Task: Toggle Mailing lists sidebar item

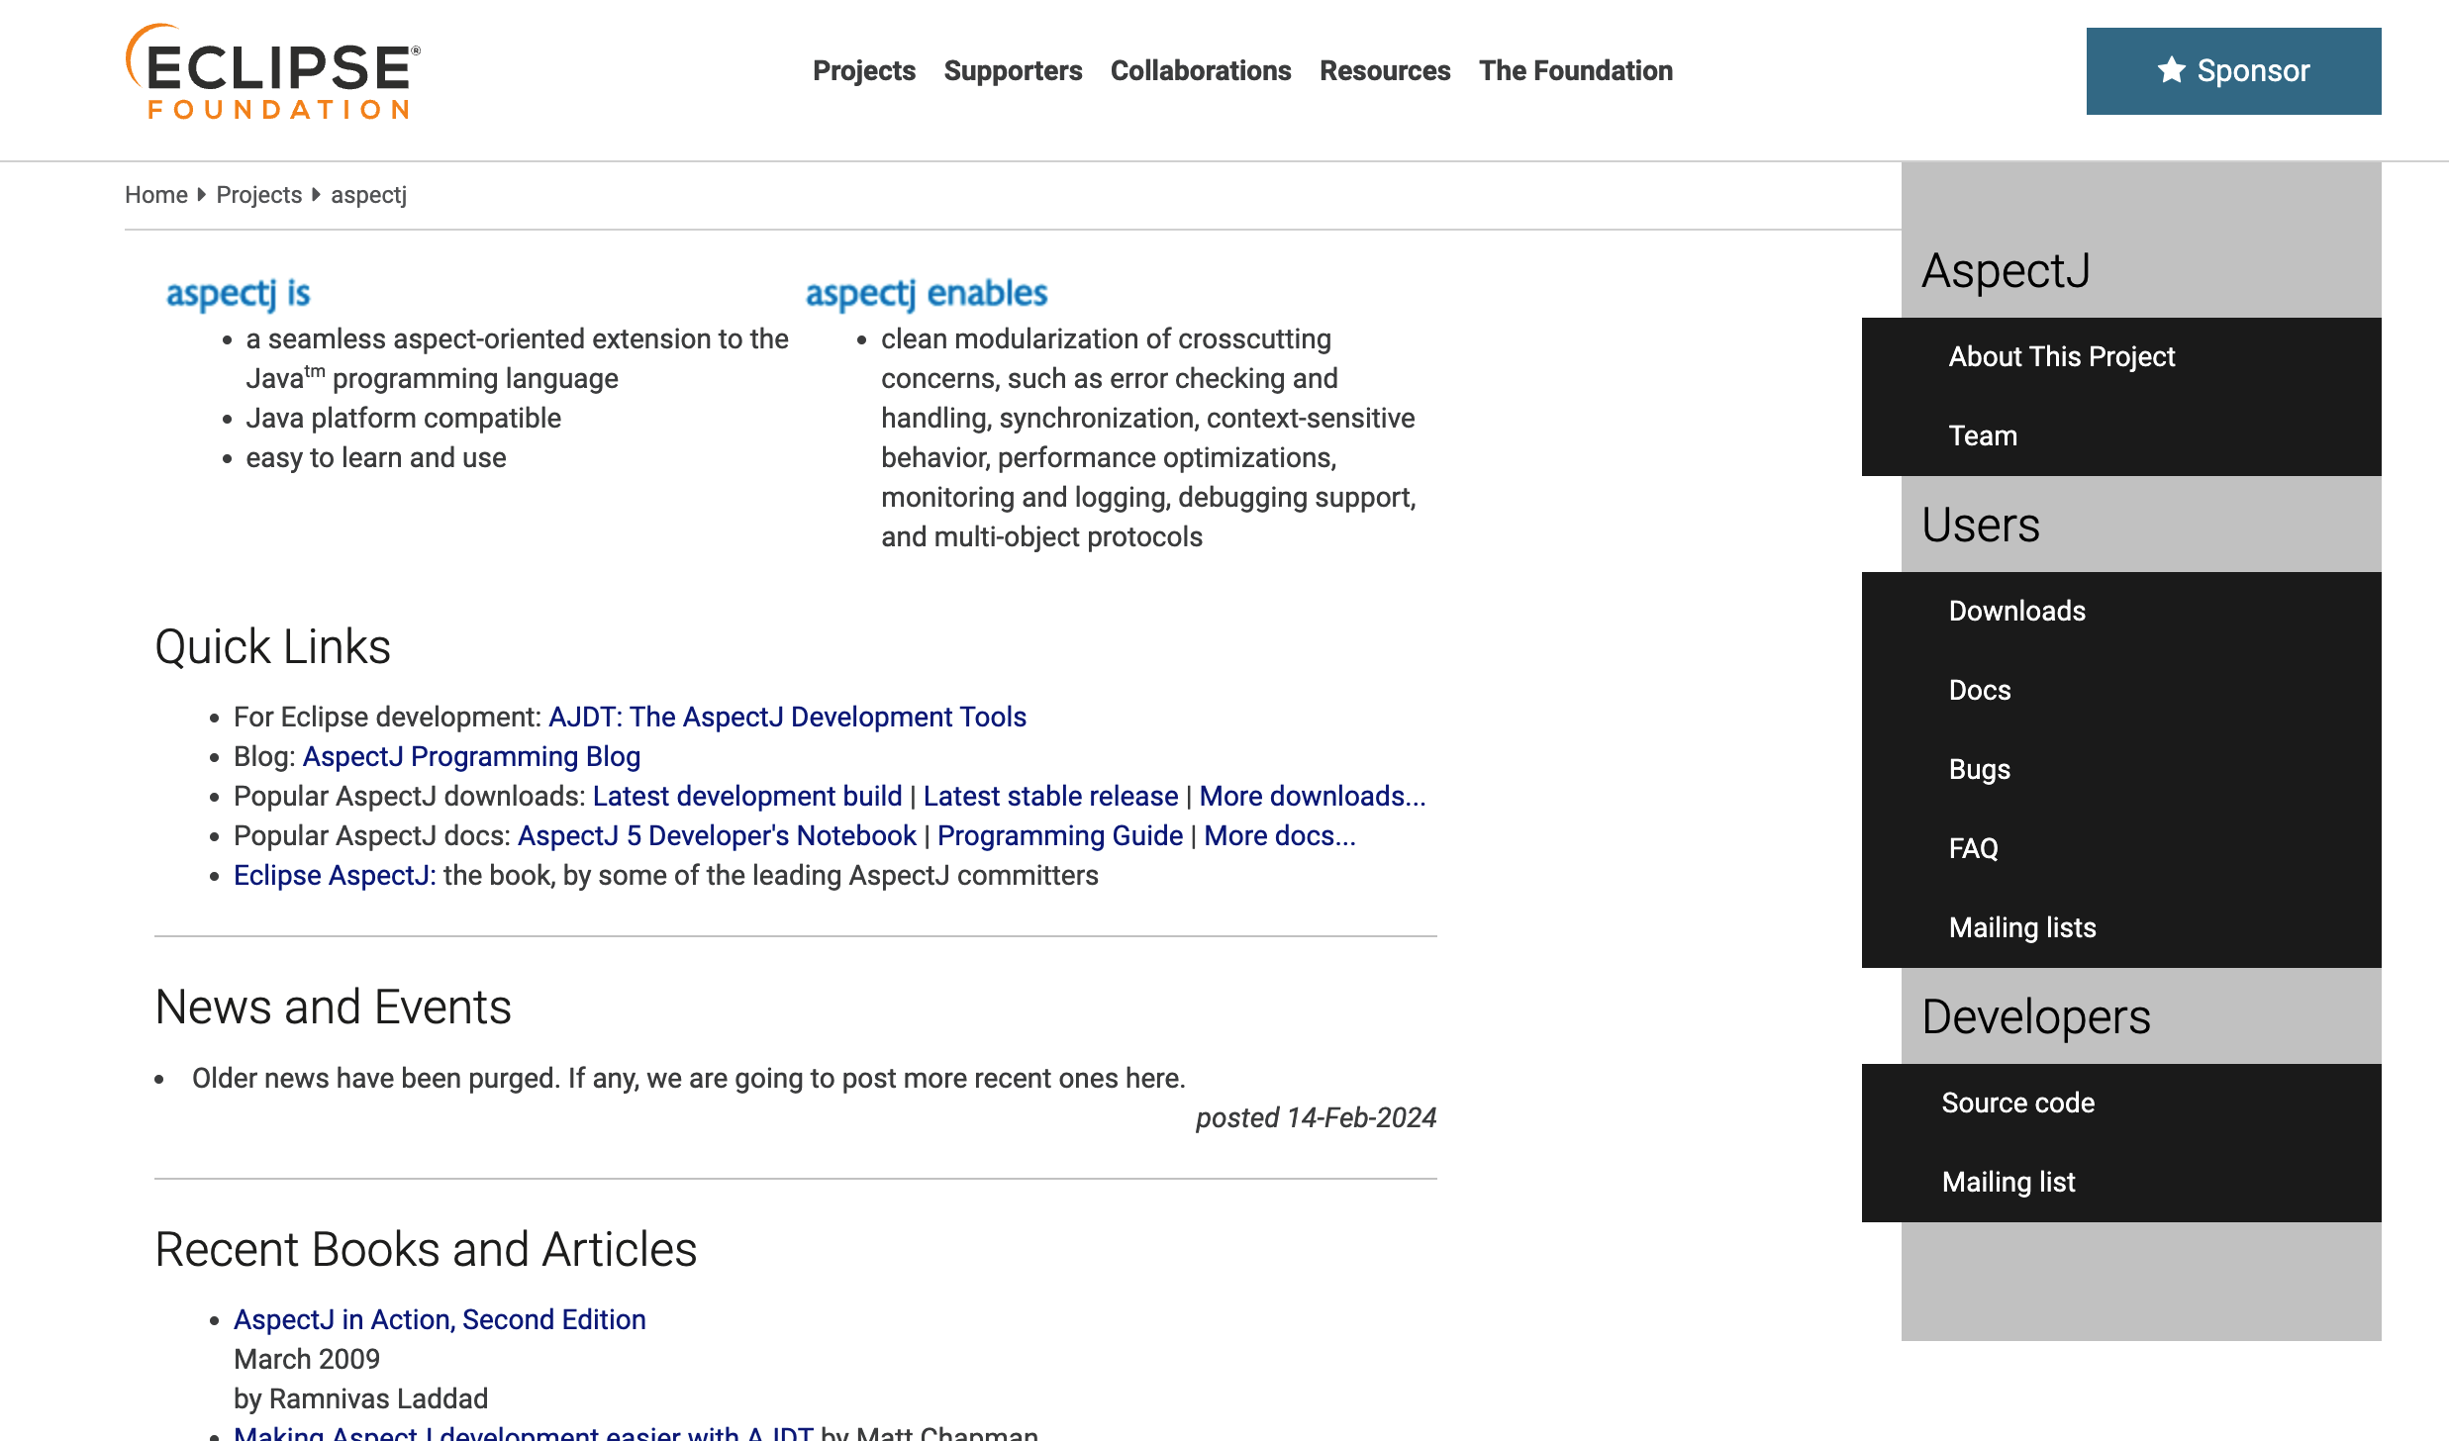Action: (x=2020, y=926)
